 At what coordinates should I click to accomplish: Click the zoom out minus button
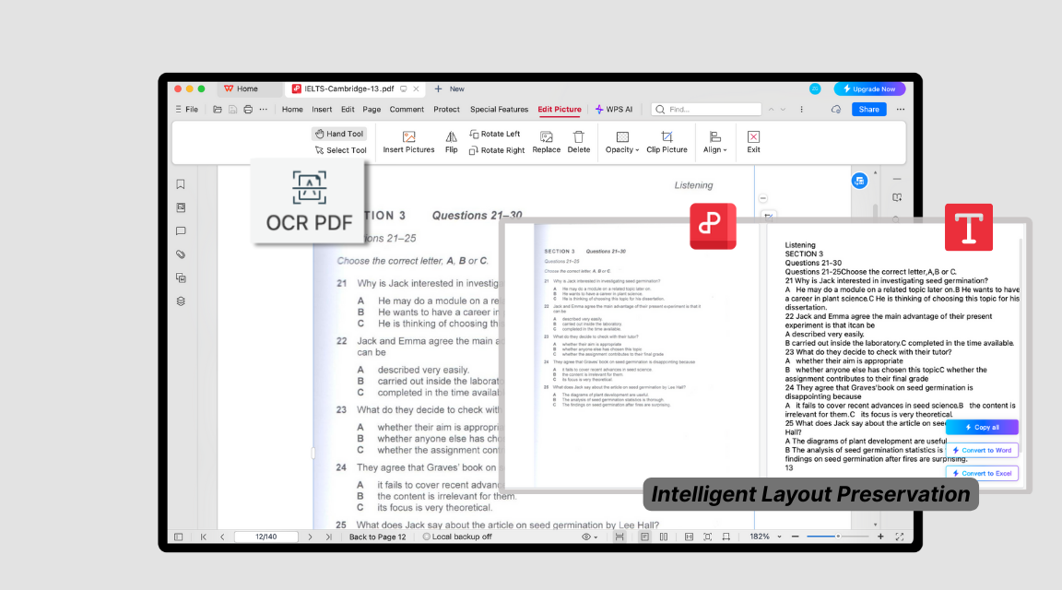click(796, 537)
